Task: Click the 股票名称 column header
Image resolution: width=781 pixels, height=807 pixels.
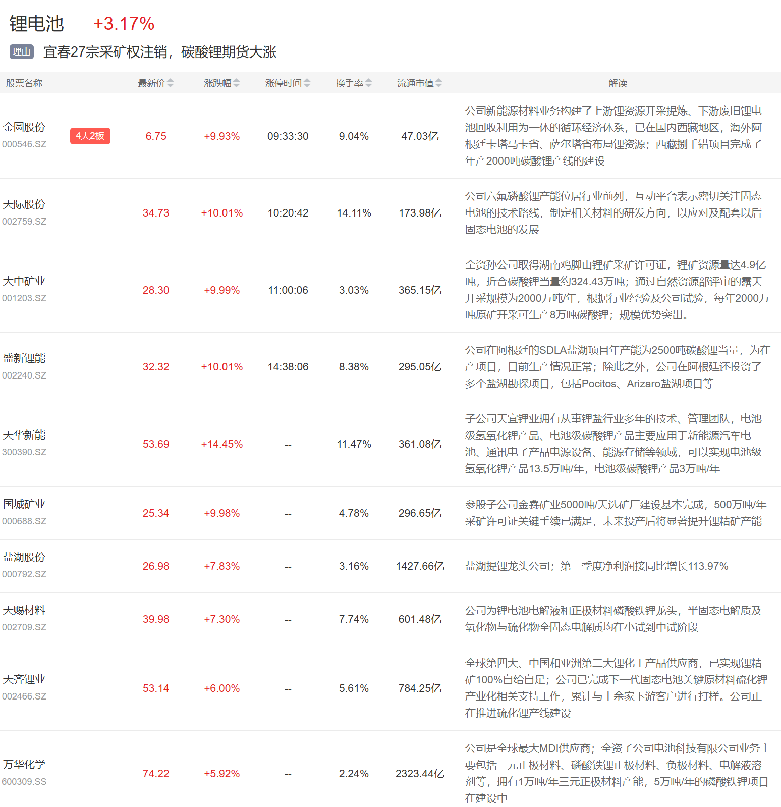Action: (24, 83)
